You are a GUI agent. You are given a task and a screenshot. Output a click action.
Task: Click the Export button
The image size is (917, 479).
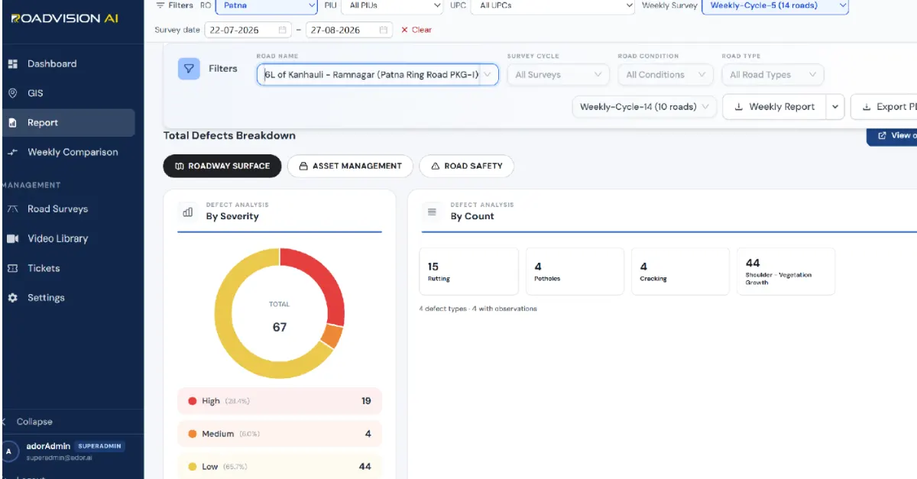885,107
